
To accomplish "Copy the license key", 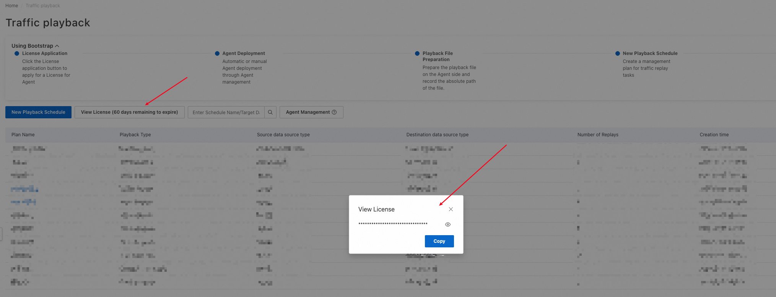I will [439, 241].
